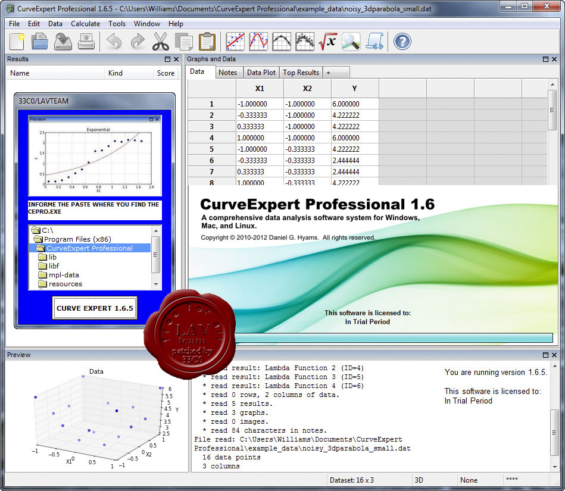Open file using folder toolbar icon
This screenshot has width=565, height=491.
(x=40, y=42)
